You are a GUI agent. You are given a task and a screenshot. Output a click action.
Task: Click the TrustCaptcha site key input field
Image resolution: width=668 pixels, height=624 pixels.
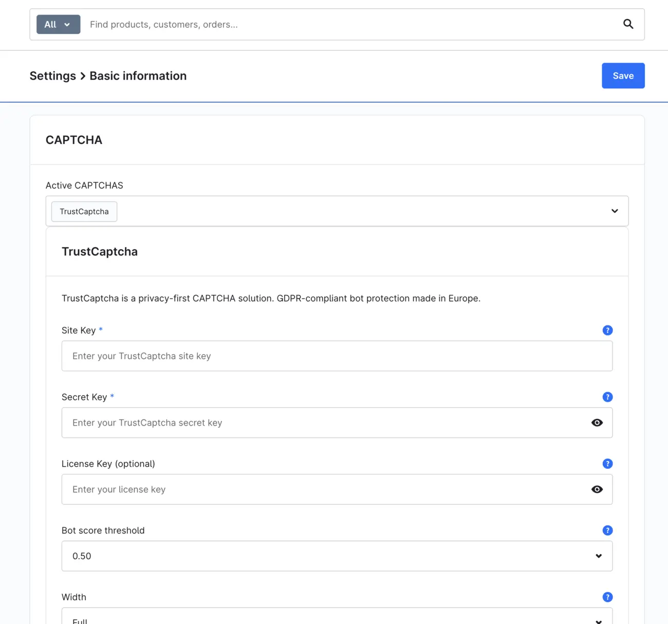[337, 356]
